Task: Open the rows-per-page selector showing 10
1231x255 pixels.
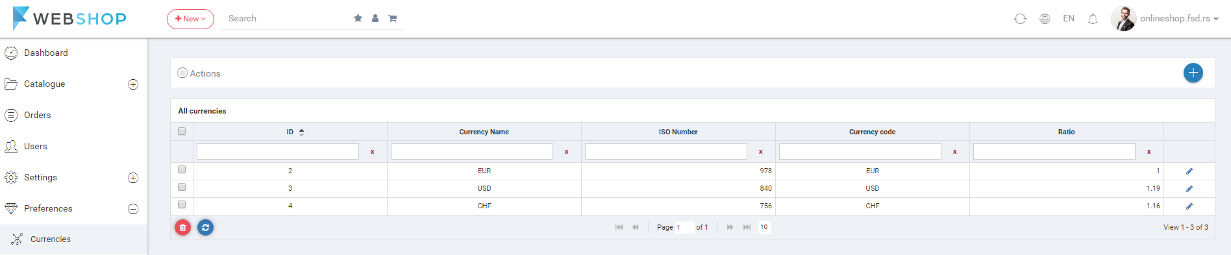Action: (764, 227)
